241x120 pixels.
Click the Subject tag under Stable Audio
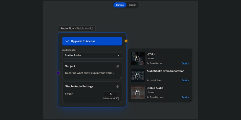coord(151,92)
